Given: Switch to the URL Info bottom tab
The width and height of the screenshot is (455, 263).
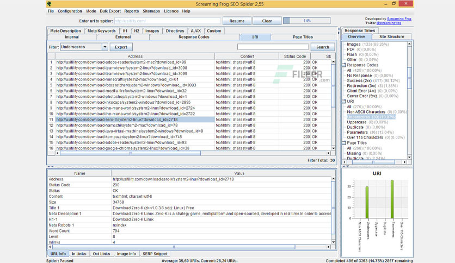Looking at the screenshot, I should (x=58, y=254).
